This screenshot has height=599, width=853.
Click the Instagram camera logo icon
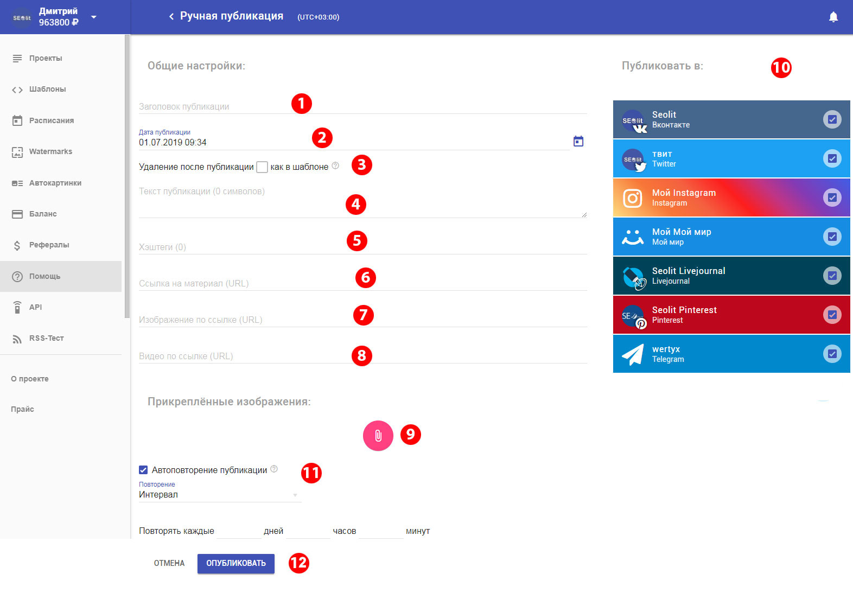pos(633,198)
